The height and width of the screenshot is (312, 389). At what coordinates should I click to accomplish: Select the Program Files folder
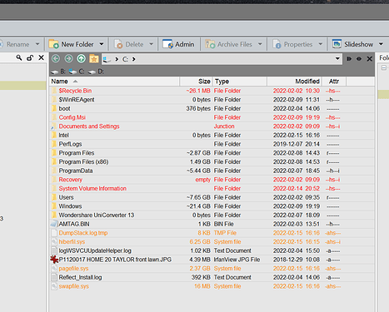77,153
